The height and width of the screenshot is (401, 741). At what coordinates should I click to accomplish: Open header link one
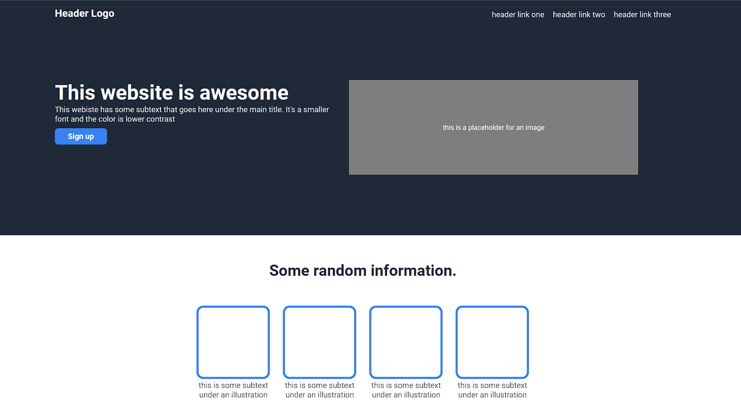point(518,14)
